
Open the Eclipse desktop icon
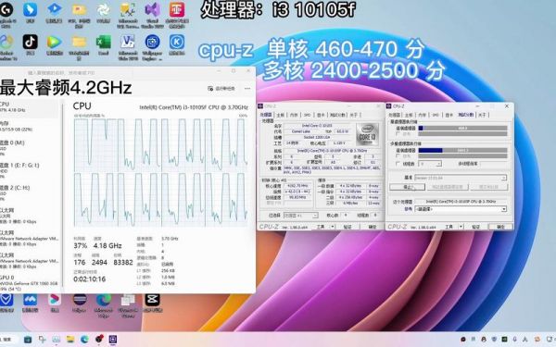click(x=80, y=300)
